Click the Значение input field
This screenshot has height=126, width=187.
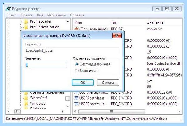pos(46,65)
